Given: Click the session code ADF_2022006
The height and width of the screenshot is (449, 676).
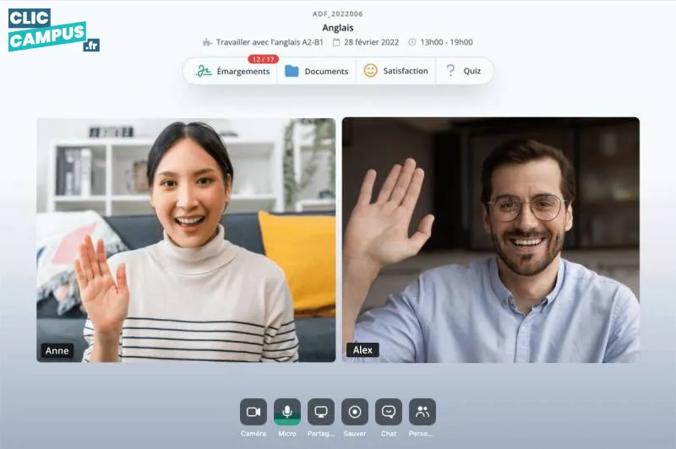Looking at the screenshot, I should (337, 14).
